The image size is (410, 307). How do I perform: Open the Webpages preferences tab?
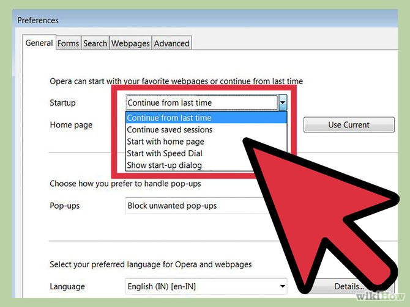(130, 43)
